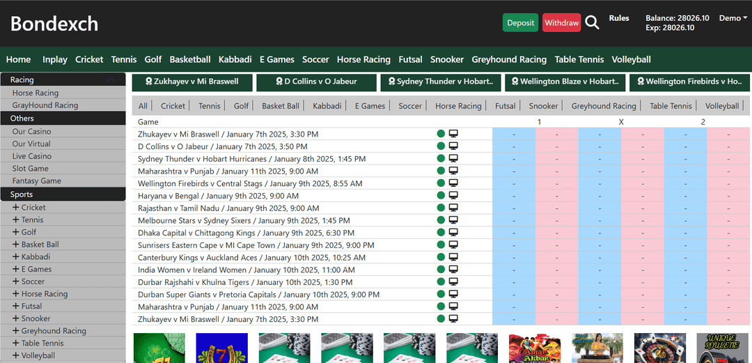Click the TV icon for Melbourne Stars v Sydney Sixers
Image resolution: width=752 pixels, height=363 pixels.
click(x=453, y=220)
